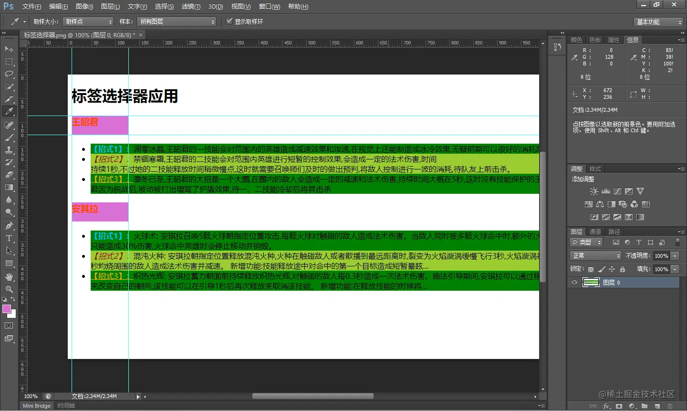Toggle lock image pixels brush icon

click(602, 269)
